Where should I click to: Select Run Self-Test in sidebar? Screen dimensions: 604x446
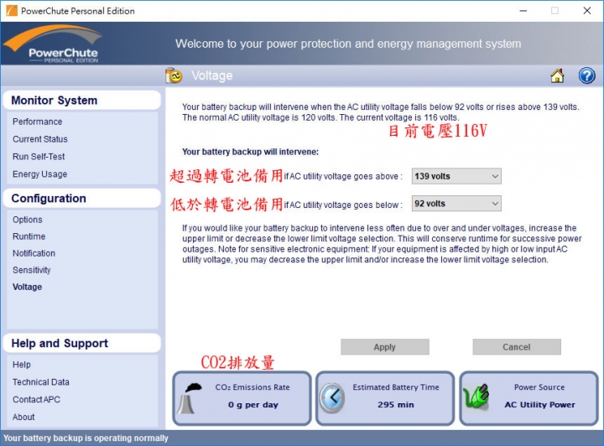tap(39, 157)
